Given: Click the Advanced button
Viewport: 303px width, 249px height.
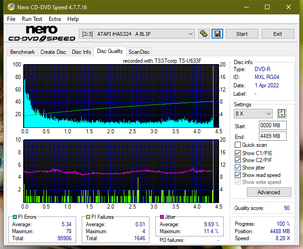Looking at the screenshot, I should tap(269, 192).
